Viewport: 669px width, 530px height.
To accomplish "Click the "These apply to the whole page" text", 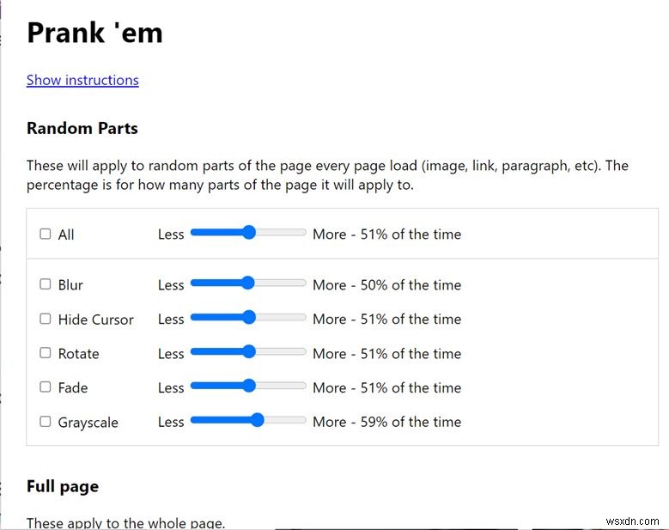I will pos(125,522).
